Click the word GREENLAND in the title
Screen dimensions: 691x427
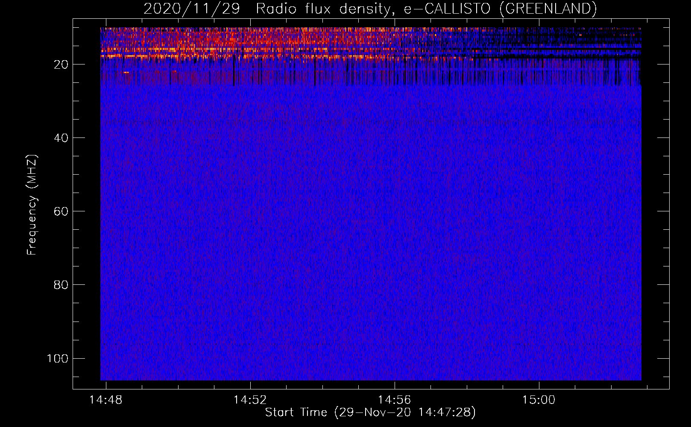click(x=548, y=9)
